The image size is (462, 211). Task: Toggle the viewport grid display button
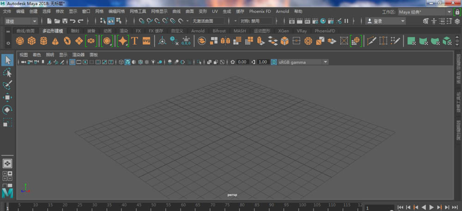tap(73, 62)
